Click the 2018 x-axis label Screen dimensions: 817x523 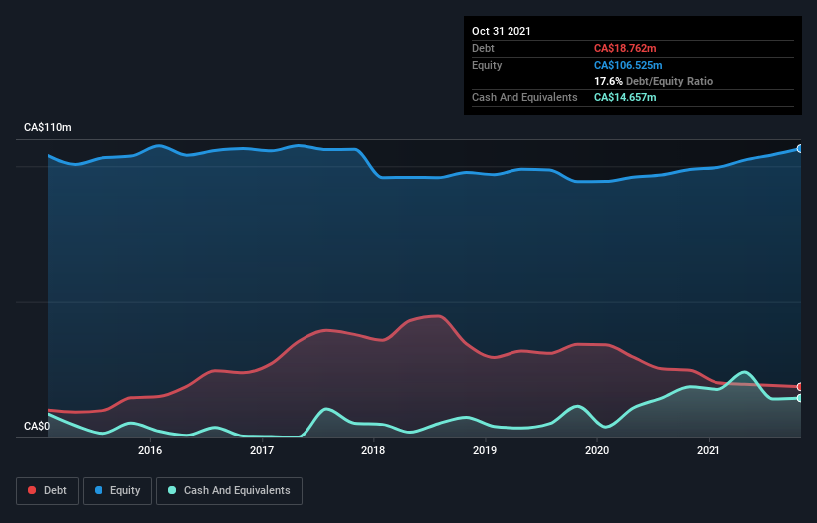373,450
